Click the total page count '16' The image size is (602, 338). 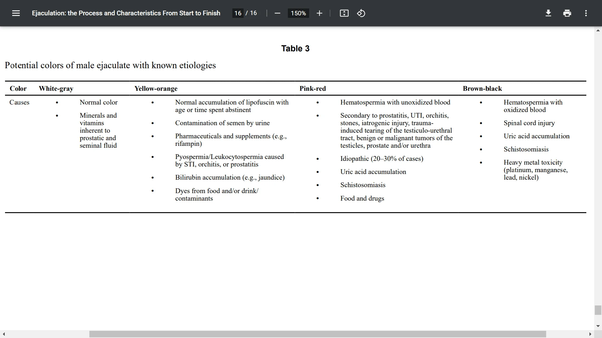253,13
